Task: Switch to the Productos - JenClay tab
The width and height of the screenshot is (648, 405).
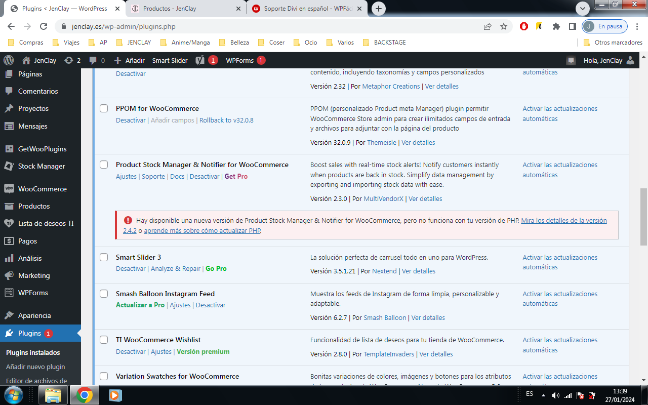Action: (x=185, y=9)
